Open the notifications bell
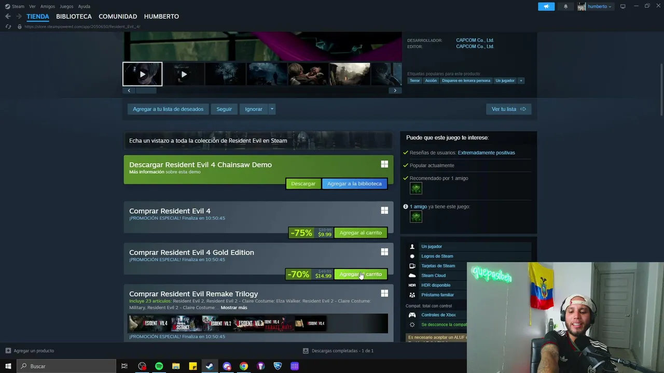664x373 pixels. [x=565, y=6]
